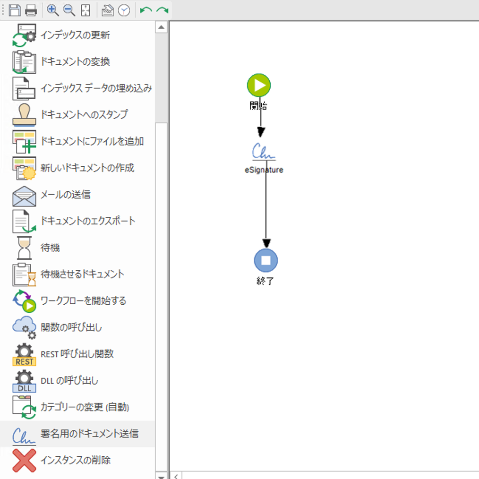Select the 関数の呼び出し cloud icon
The image size is (479, 479).
click(x=24, y=328)
